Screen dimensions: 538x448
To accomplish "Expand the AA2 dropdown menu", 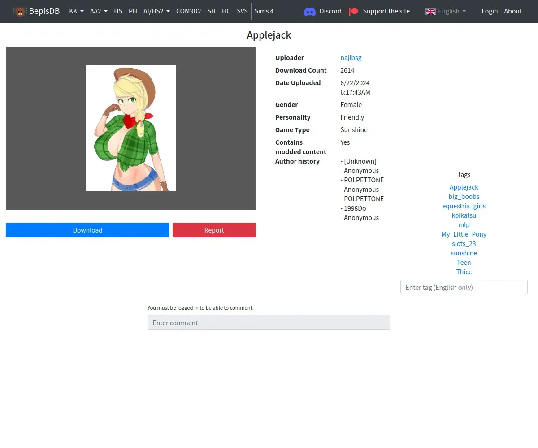I will coord(99,11).
